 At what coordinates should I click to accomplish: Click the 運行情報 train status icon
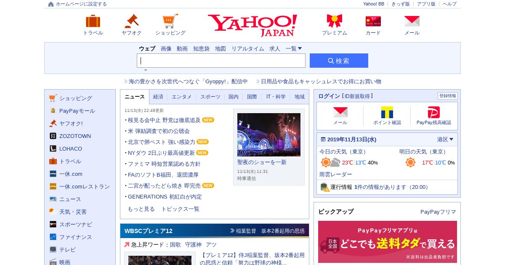(x=324, y=187)
